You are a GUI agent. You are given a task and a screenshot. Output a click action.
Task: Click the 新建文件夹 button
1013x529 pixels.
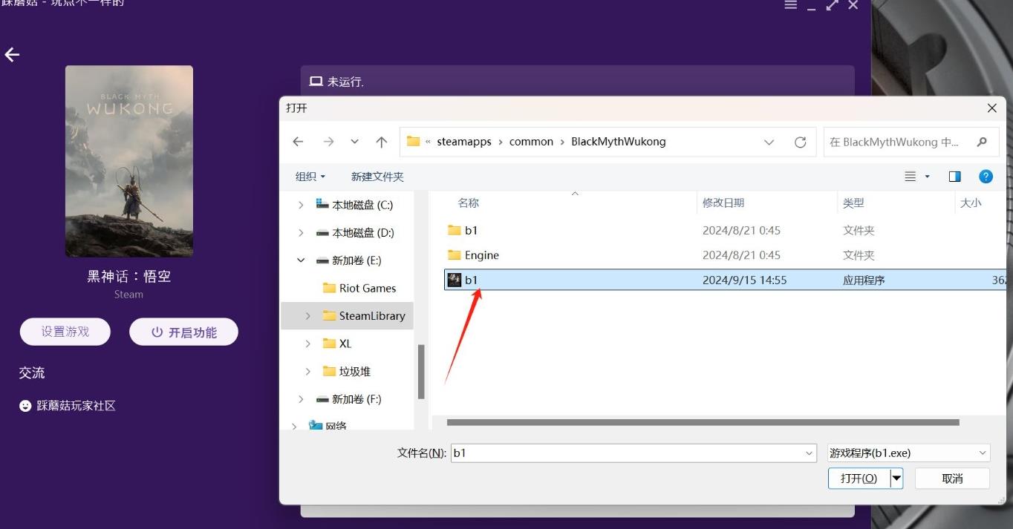click(377, 177)
